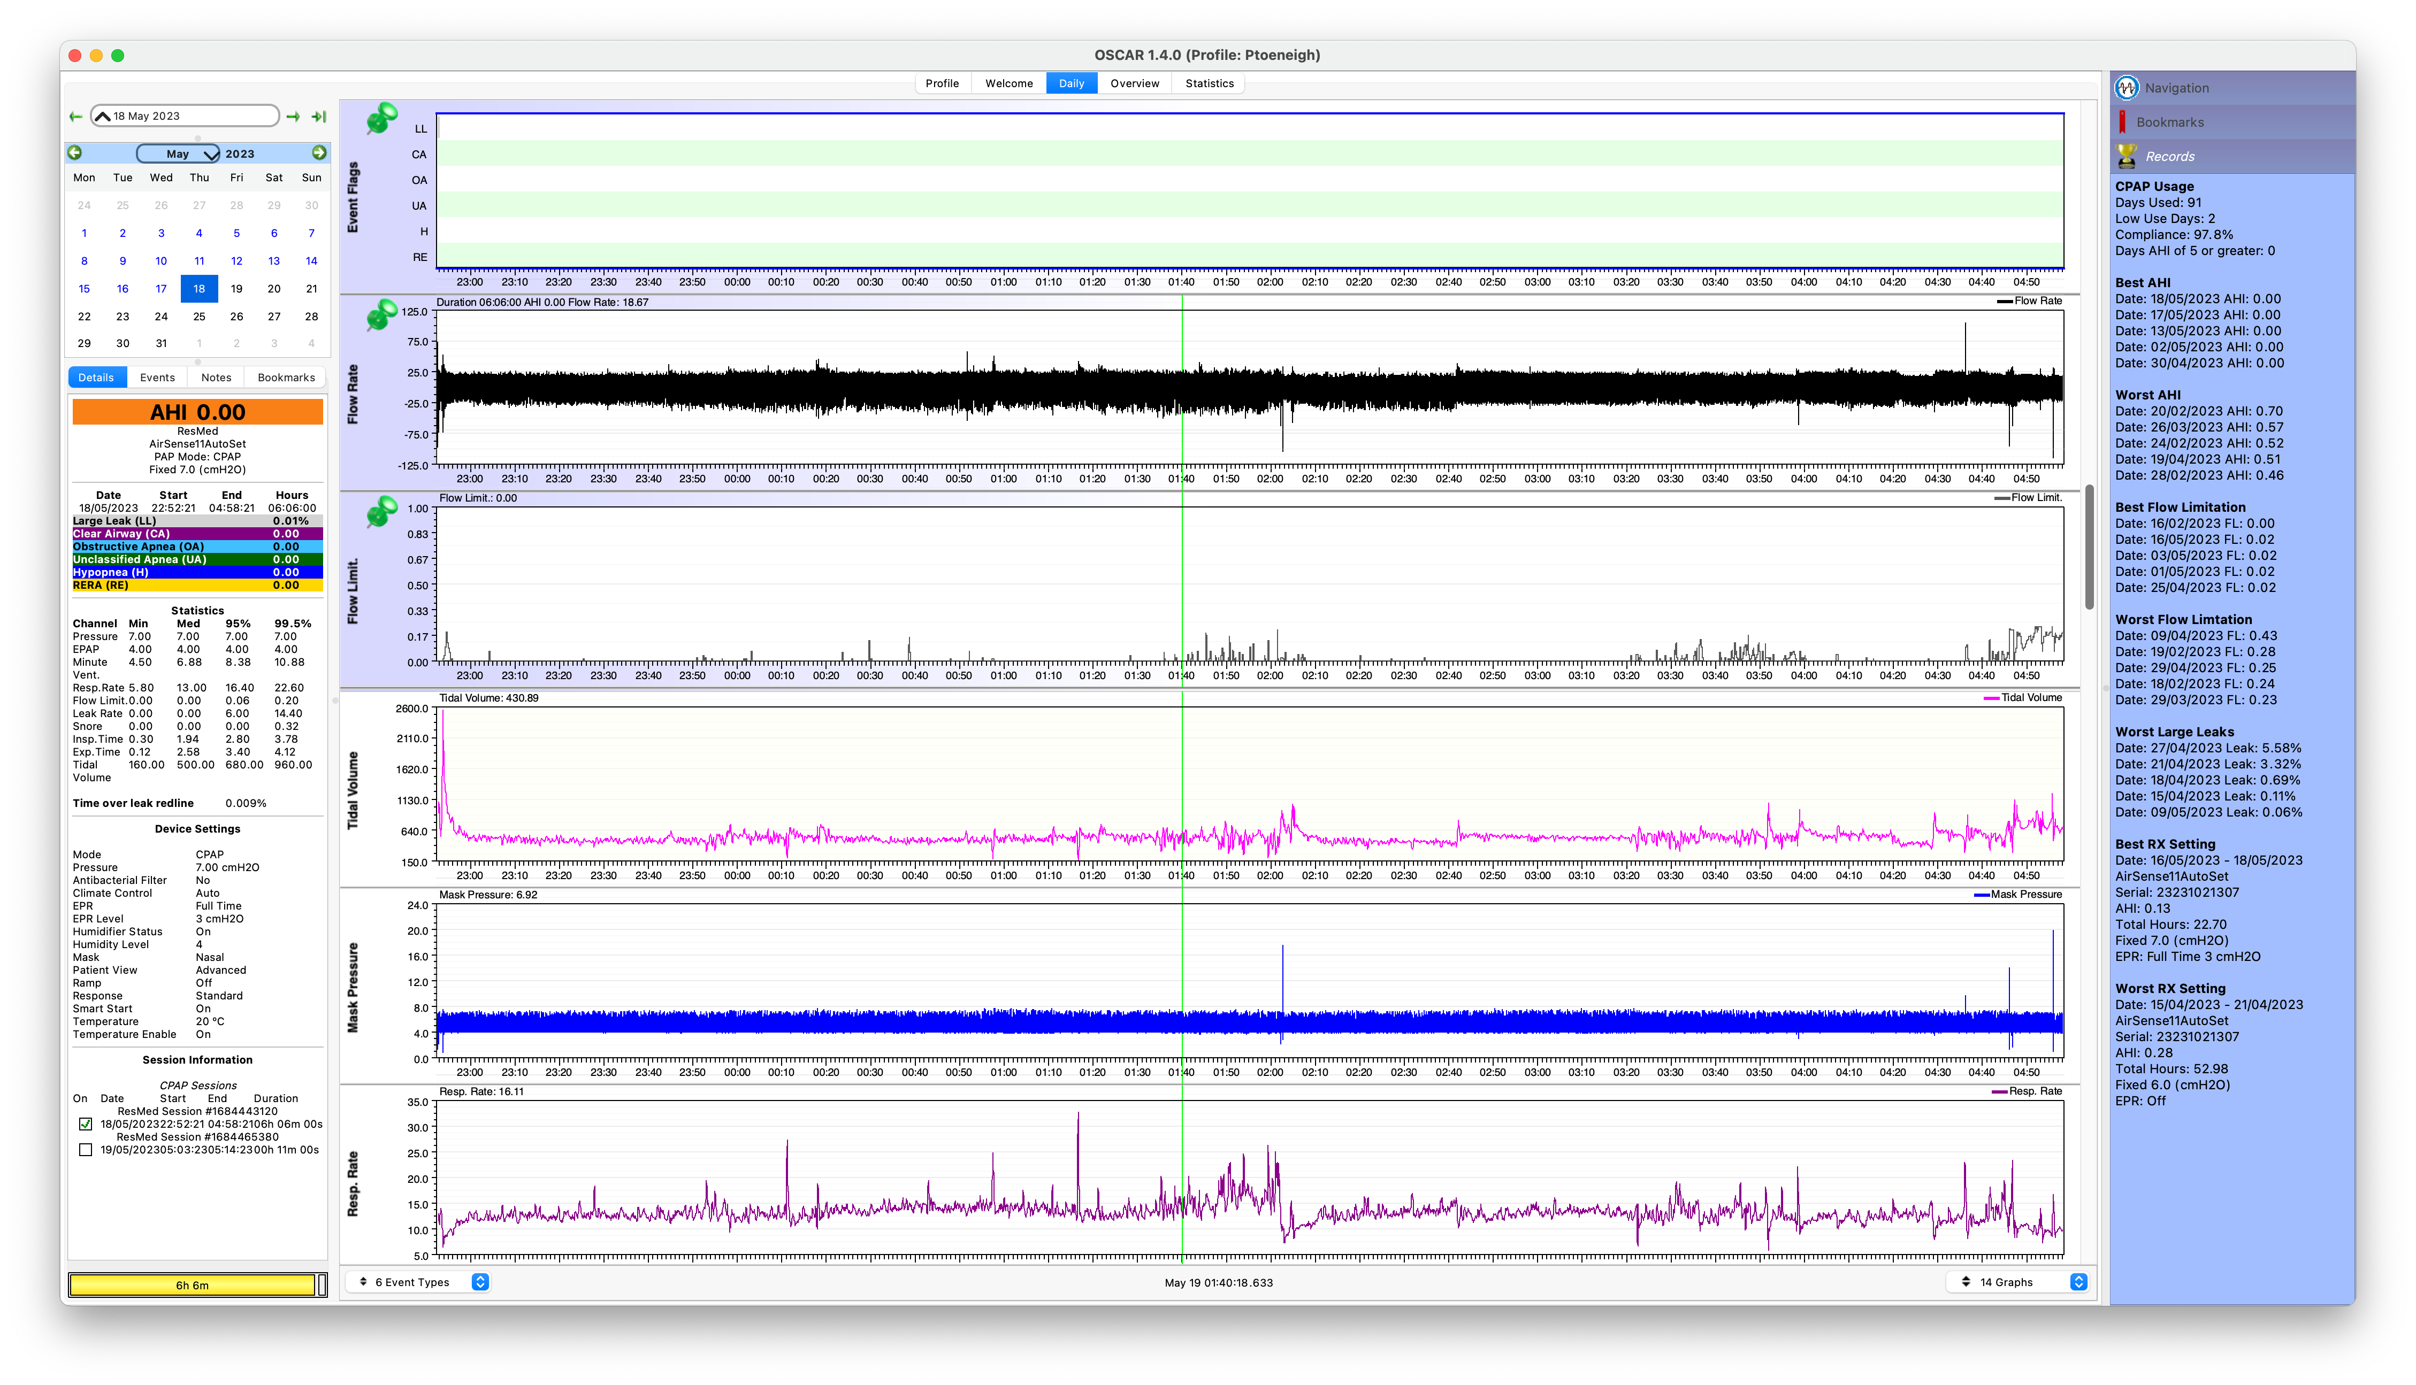
Task: Select 19 May in the calendar
Action: pos(237,288)
